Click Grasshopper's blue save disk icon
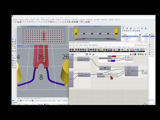160x120 pixels. click(x=72, y=54)
